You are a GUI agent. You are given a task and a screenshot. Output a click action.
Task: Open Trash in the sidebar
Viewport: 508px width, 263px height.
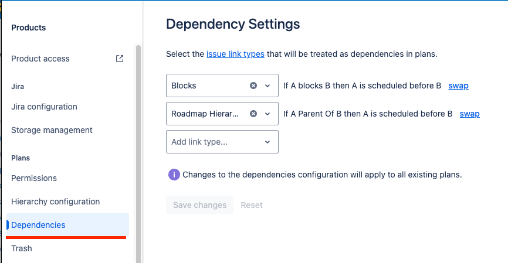click(x=21, y=248)
